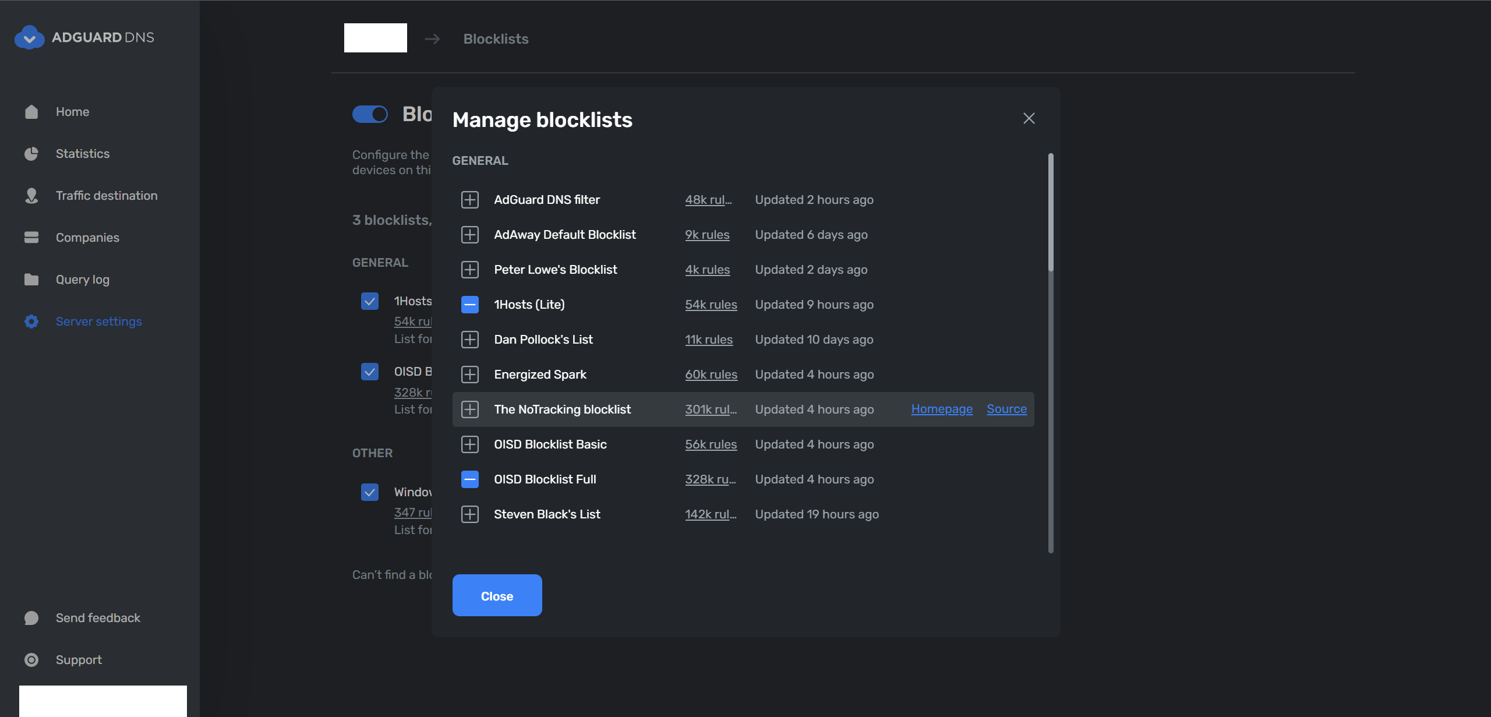Click the AdGuard DNS logo
Image resolution: width=1491 pixels, height=717 pixels.
coord(84,37)
